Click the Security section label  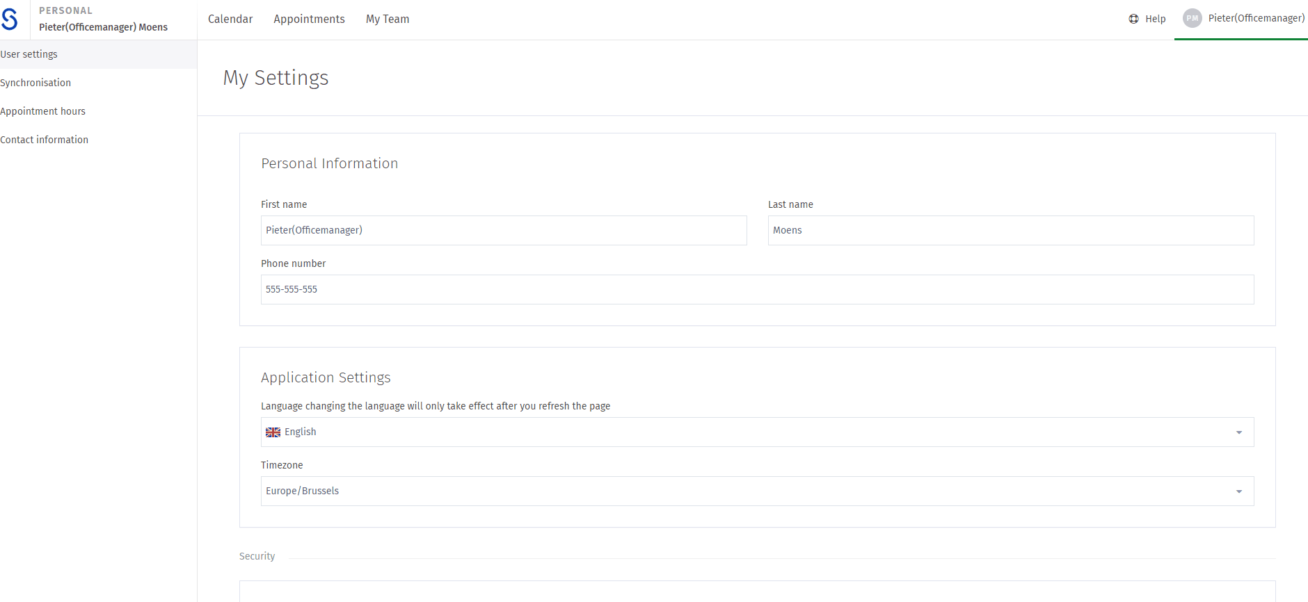click(x=257, y=556)
